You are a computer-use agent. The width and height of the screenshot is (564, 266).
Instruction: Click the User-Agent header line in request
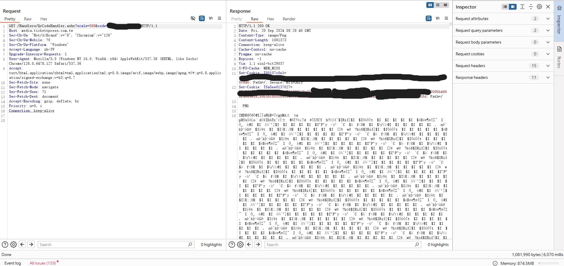click(x=104, y=61)
